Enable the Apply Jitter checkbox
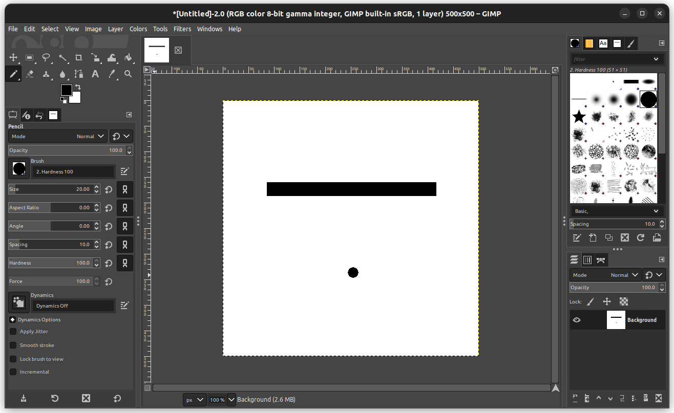Image resolution: width=674 pixels, height=413 pixels. pyautogui.click(x=13, y=332)
